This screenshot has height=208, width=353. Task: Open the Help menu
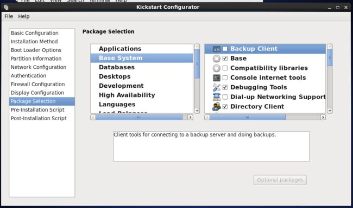tap(24, 16)
